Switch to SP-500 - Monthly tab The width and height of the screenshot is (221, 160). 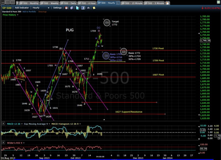[x=29, y=3]
